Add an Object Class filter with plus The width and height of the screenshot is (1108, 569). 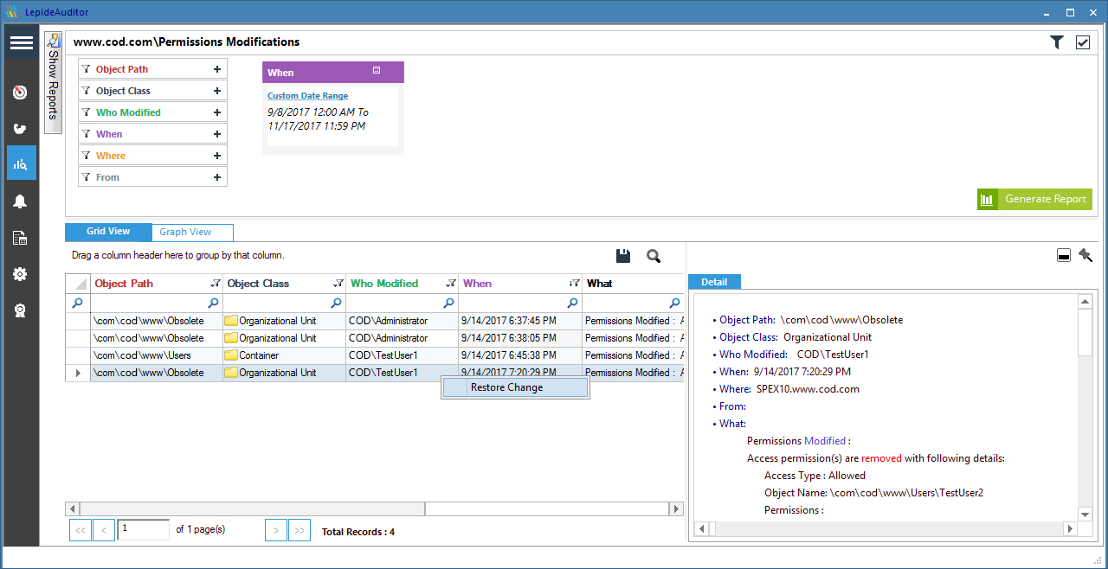click(216, 91)
